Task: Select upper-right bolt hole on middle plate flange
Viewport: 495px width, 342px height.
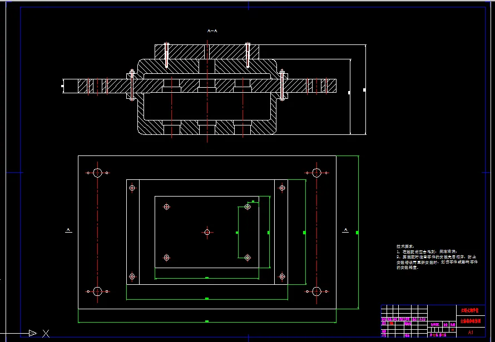Action: [x=282, y=188]
